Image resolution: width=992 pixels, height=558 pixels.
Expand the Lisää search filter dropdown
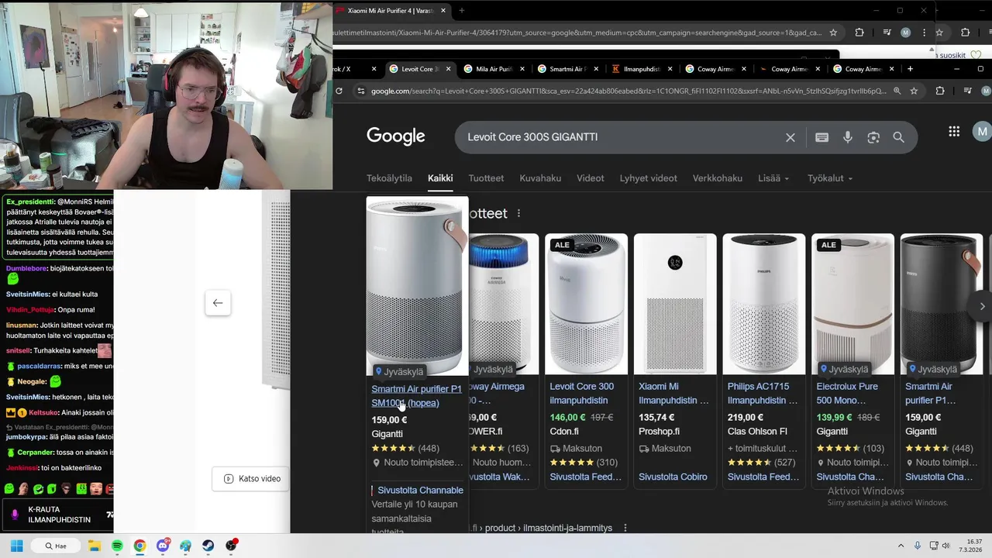pos(773,178)
